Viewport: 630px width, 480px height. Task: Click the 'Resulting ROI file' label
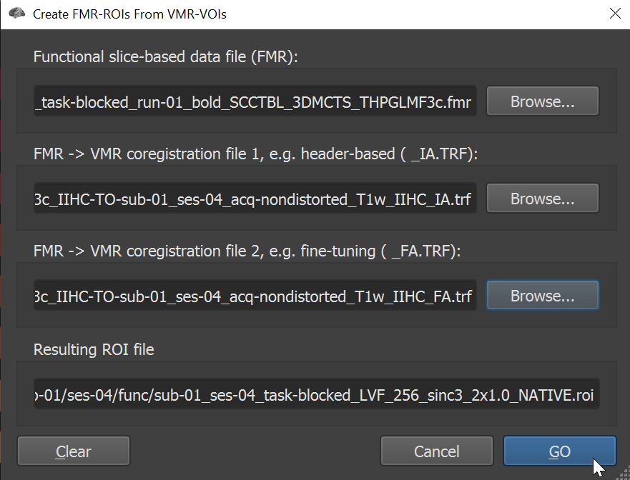click(94, 349)
